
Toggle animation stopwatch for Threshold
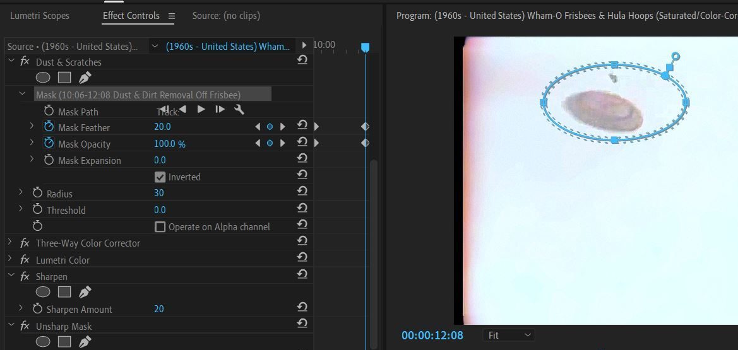pos(38,209)
